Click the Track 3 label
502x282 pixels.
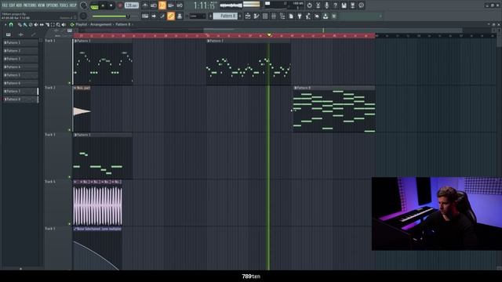click(50, 135)
